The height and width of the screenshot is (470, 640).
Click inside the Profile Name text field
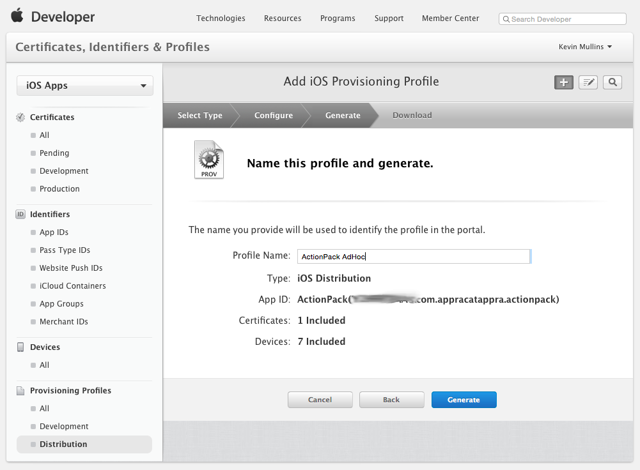[413, 256]
